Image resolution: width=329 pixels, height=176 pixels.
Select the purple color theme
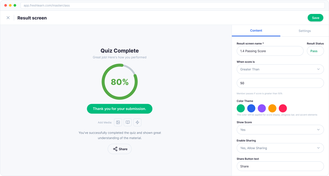262,108
